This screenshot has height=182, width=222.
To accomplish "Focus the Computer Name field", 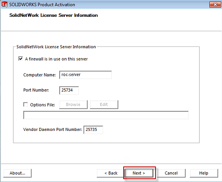I will pos(86,75).
